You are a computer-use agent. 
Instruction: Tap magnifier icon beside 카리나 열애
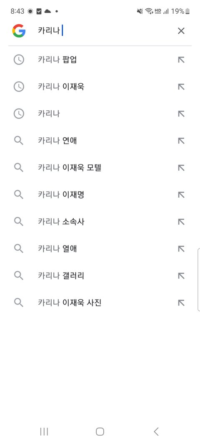tap(19, 248)
